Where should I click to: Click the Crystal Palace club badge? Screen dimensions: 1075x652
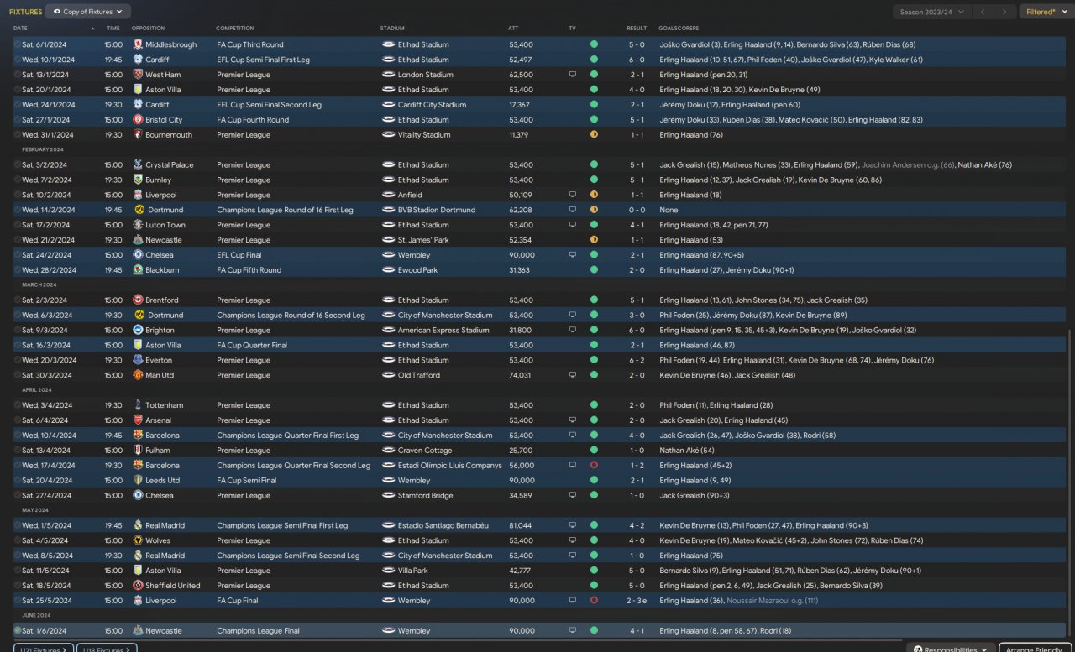tap(139, 165)
